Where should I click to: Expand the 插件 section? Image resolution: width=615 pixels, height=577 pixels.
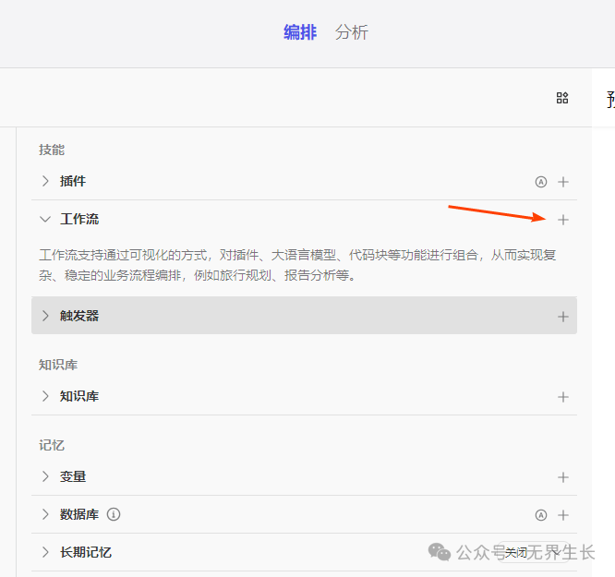(x=45, y=181)
